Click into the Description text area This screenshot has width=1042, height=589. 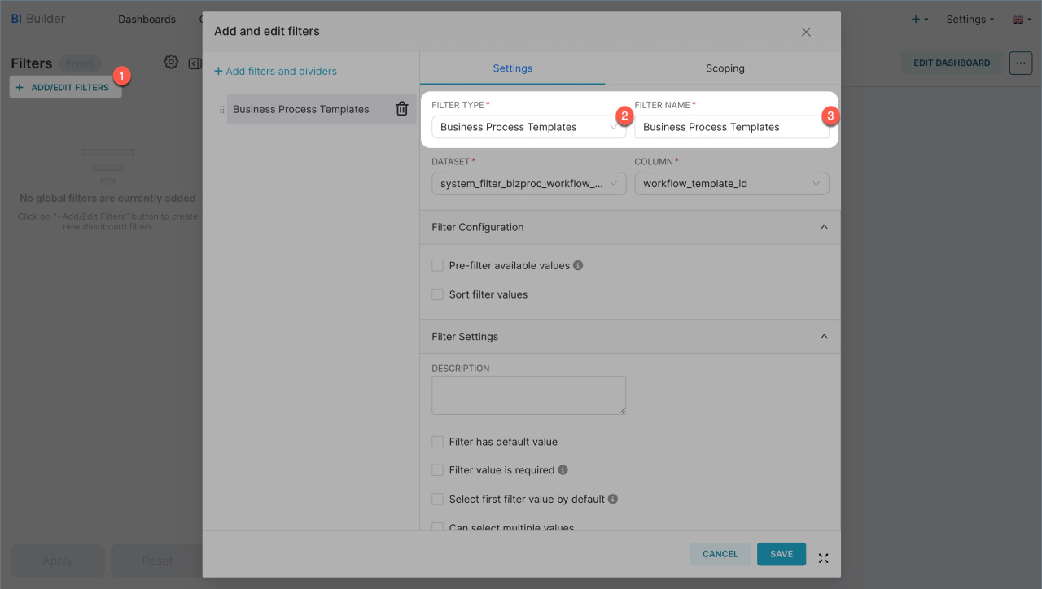[x=528, y=395]
